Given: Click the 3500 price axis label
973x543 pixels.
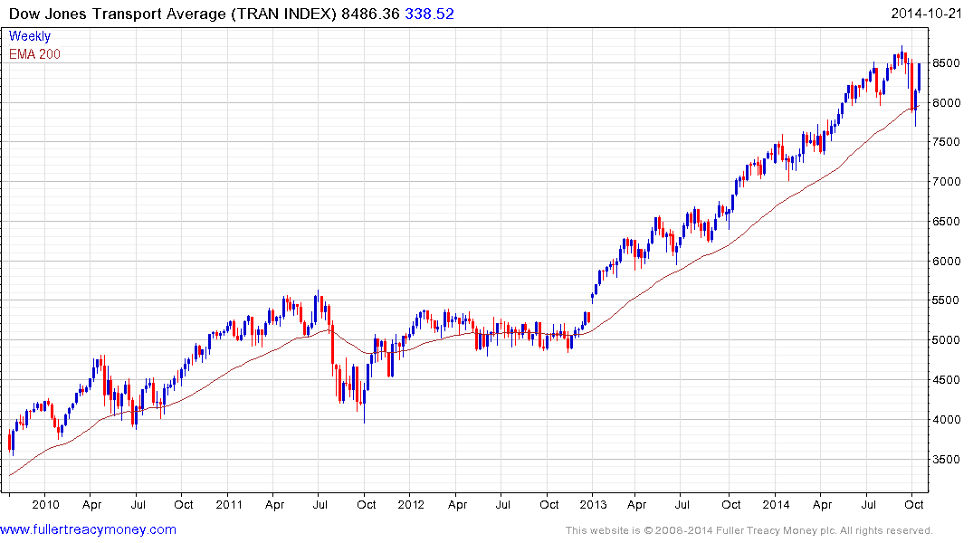Looking at the screenshot, I should 947,459.
